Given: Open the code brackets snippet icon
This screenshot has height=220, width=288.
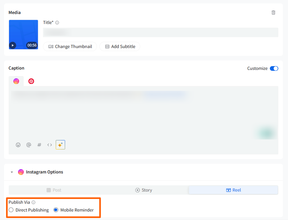Looking at the screenshot, I should (50, 145).
